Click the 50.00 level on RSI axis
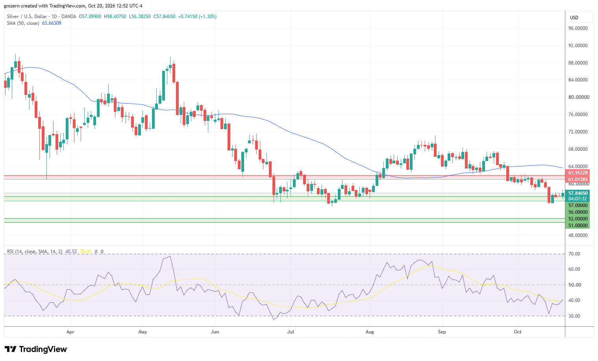598x361 pixels. click(x=574, y=285)
